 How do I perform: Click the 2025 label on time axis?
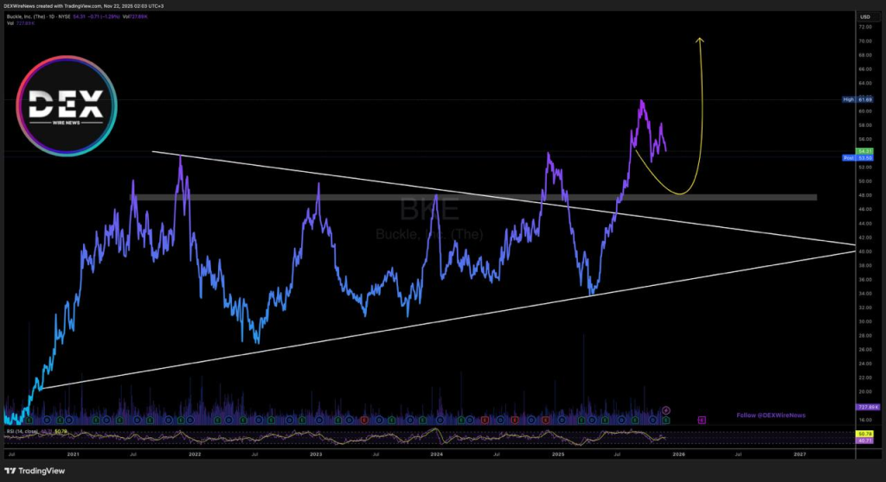558,453
